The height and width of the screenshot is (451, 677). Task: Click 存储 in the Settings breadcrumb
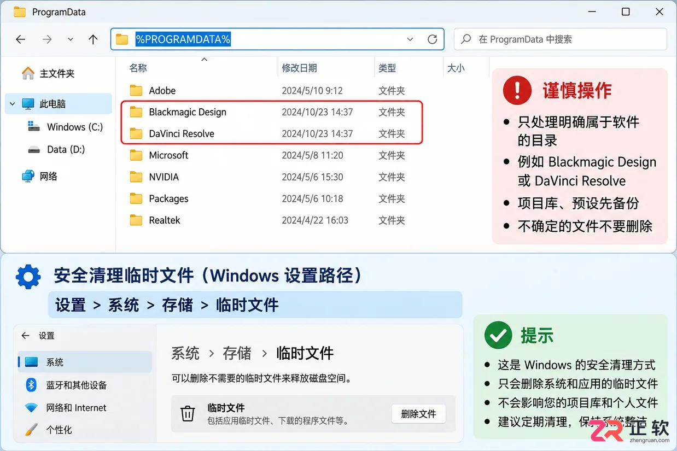[237, 353]
